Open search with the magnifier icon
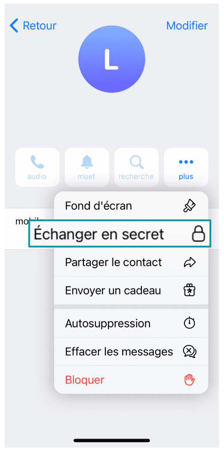The image size is (224, 452). pos(136,162)
